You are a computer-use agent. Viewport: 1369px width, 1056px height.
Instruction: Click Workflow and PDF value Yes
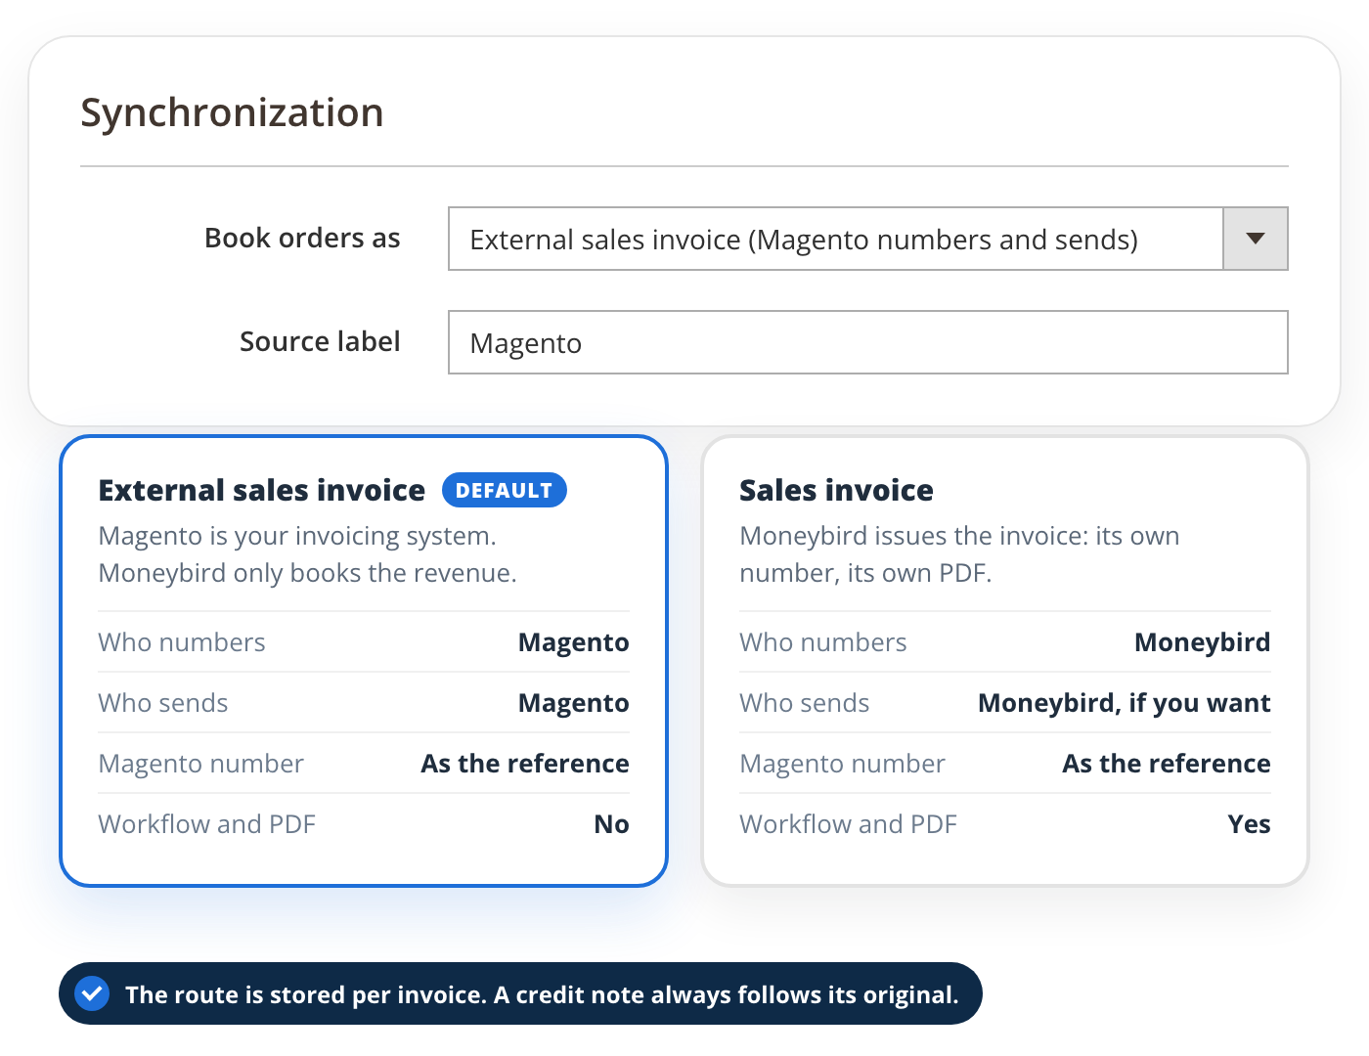point(1250,824)
